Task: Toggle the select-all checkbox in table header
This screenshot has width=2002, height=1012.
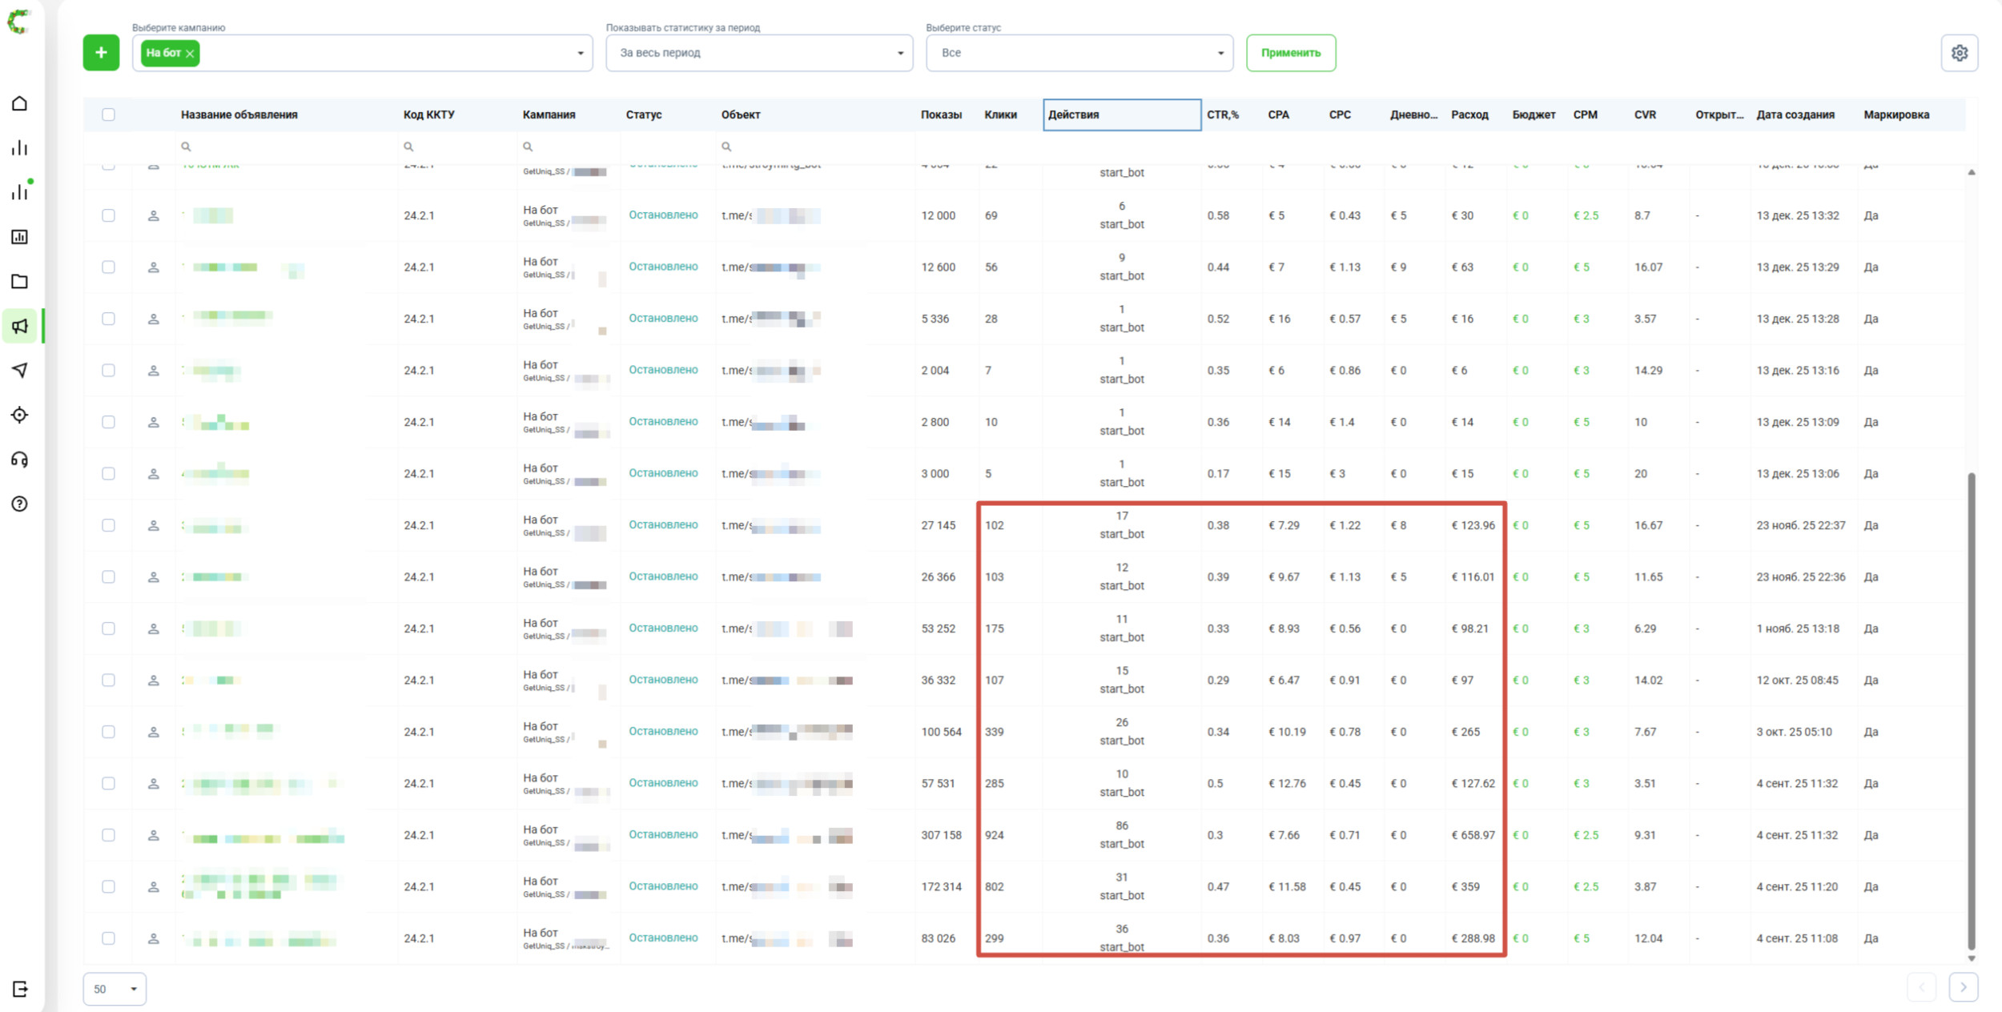Action: tap(108, 114)
